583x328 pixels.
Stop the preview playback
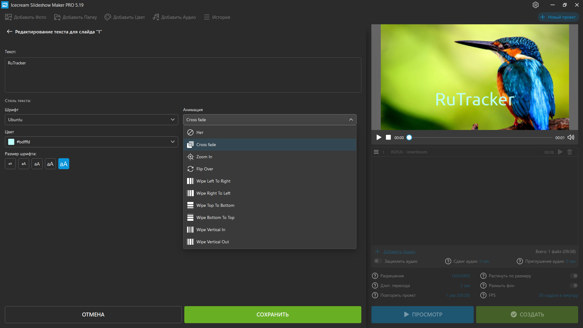pyautogui.click(x=388, y=138)
